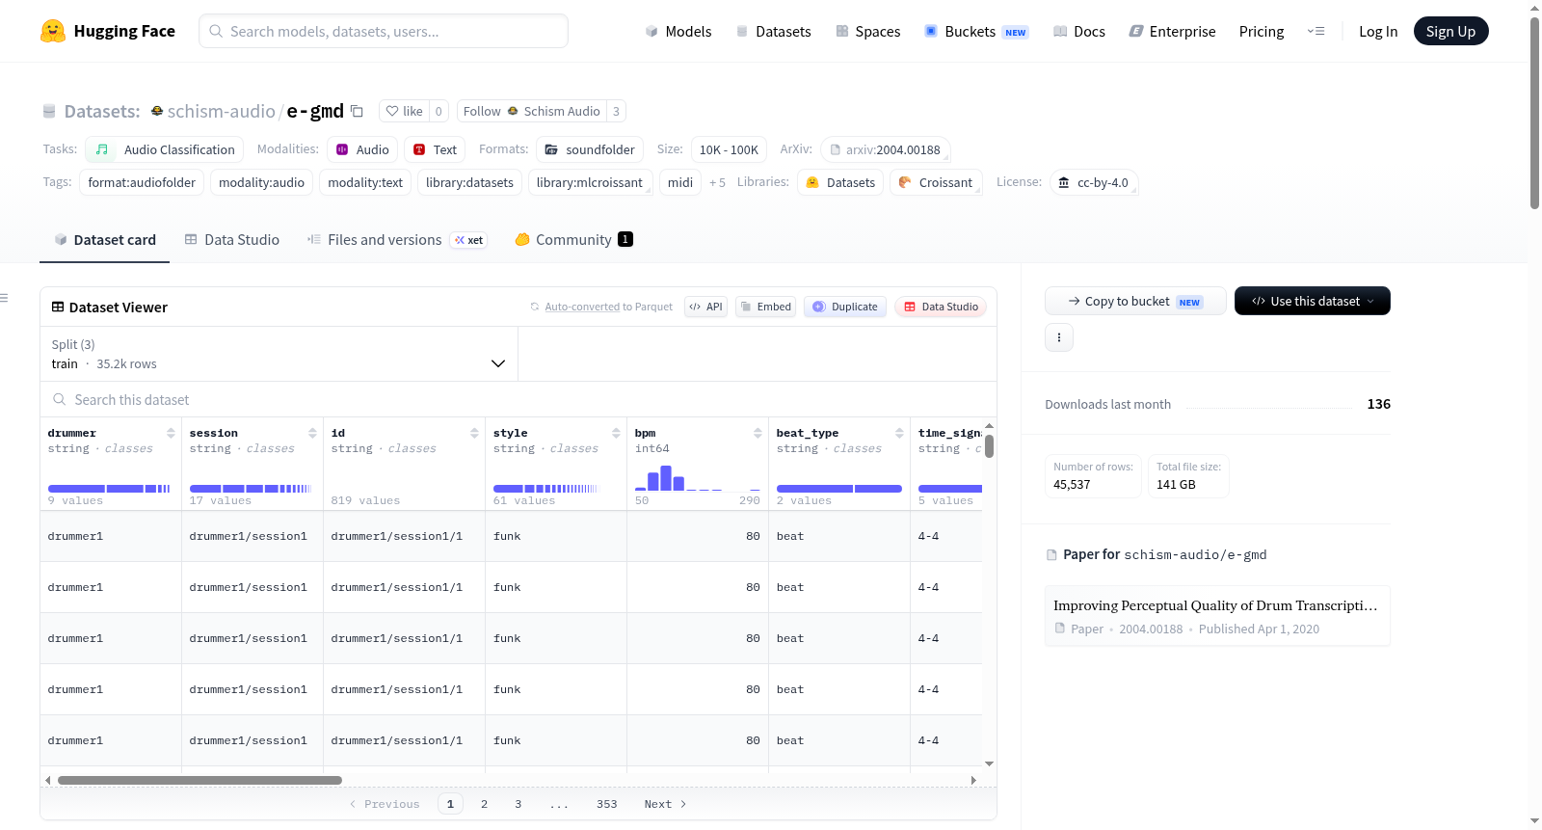Click the table vertical scrollbar thumb
Viewport: 1542px width, 830px height.
[989, 446]
